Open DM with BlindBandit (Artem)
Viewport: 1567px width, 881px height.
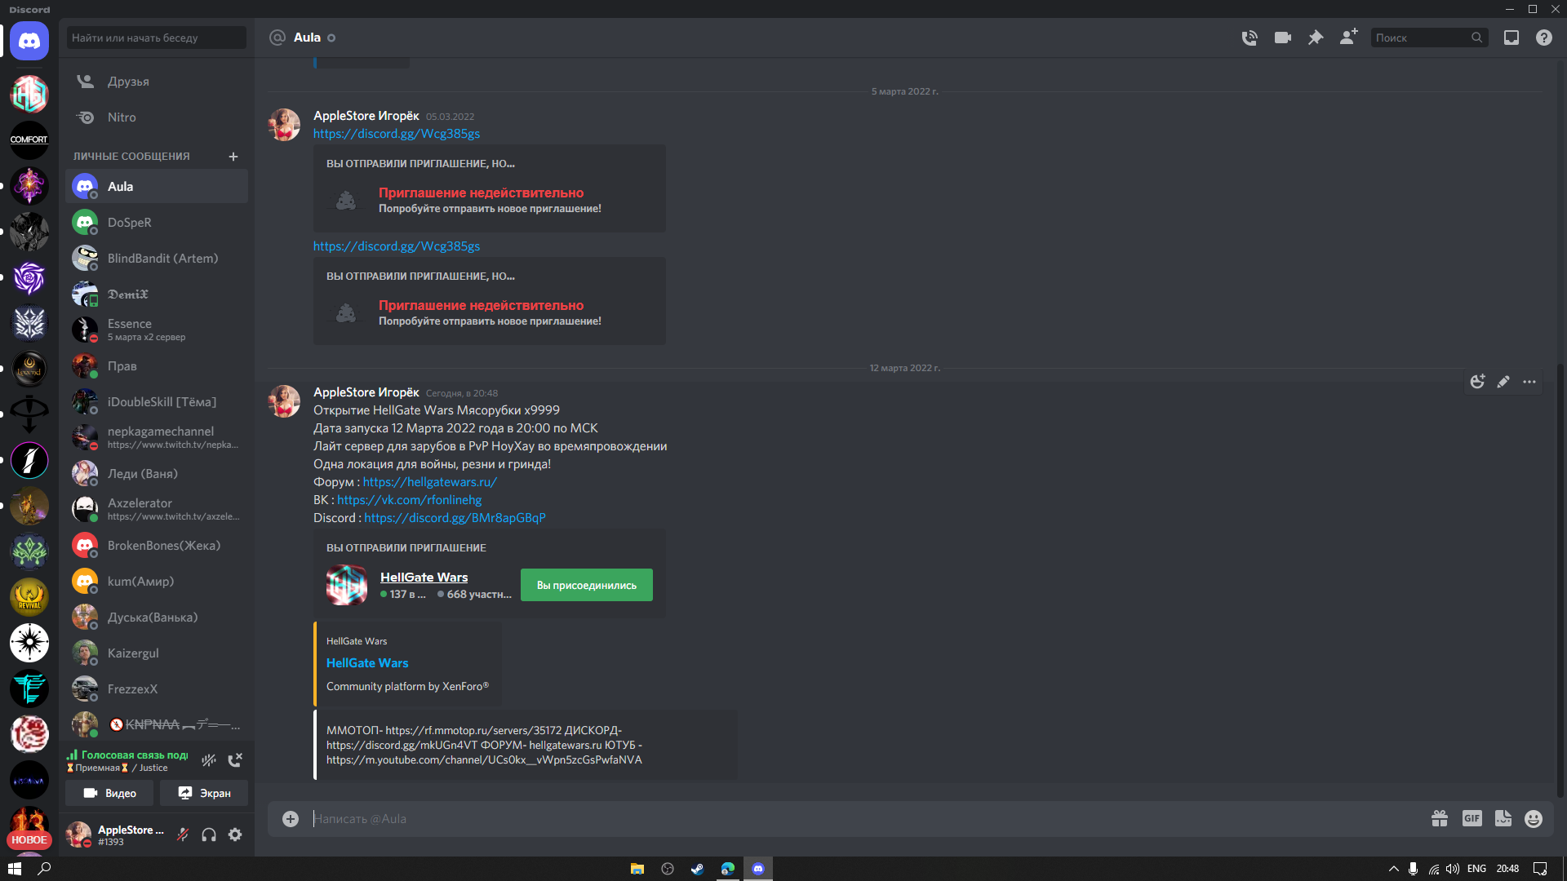(x=157, y=259)
